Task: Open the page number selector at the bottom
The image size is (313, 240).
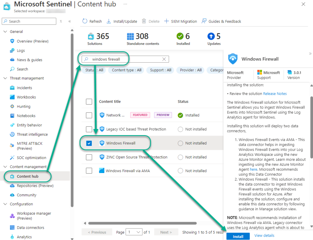Action: [x=134, y=232]
